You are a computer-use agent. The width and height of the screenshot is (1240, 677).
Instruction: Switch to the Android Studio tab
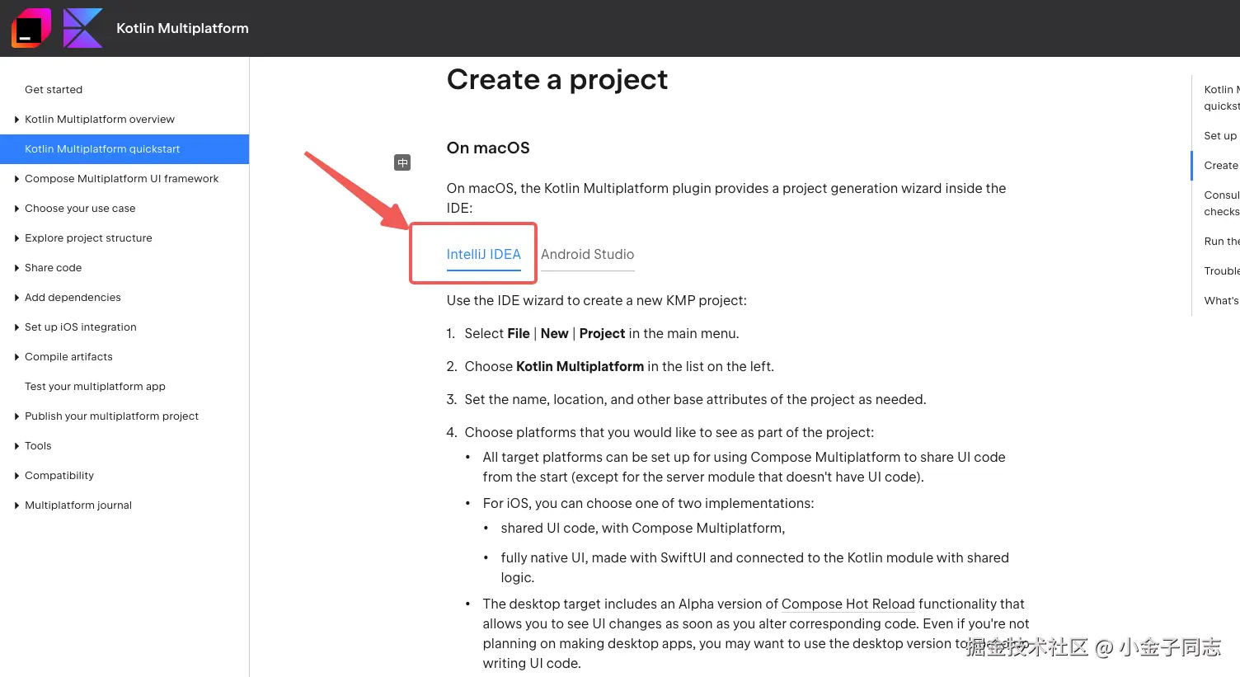coord(587,254)
